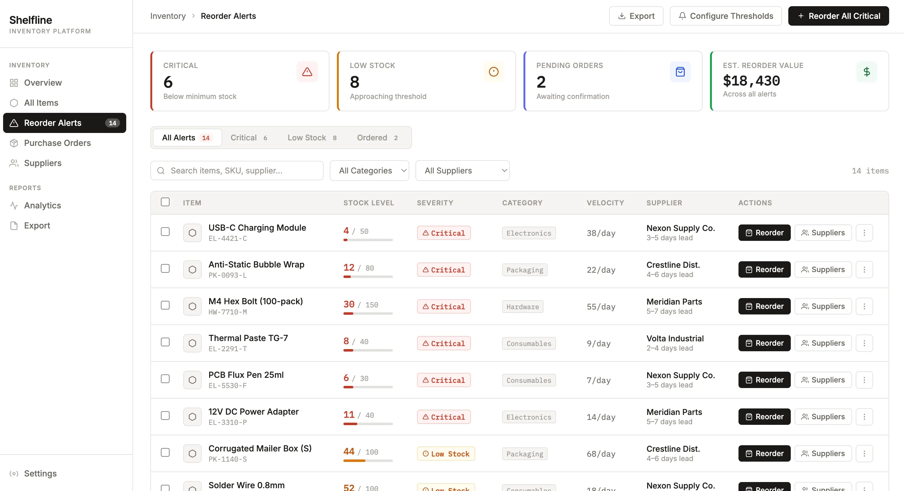The width and height of the screenshot is (904, 491).
Task: Click stock level bar for USB-C Charging Module
Action: tap(368, 240)
